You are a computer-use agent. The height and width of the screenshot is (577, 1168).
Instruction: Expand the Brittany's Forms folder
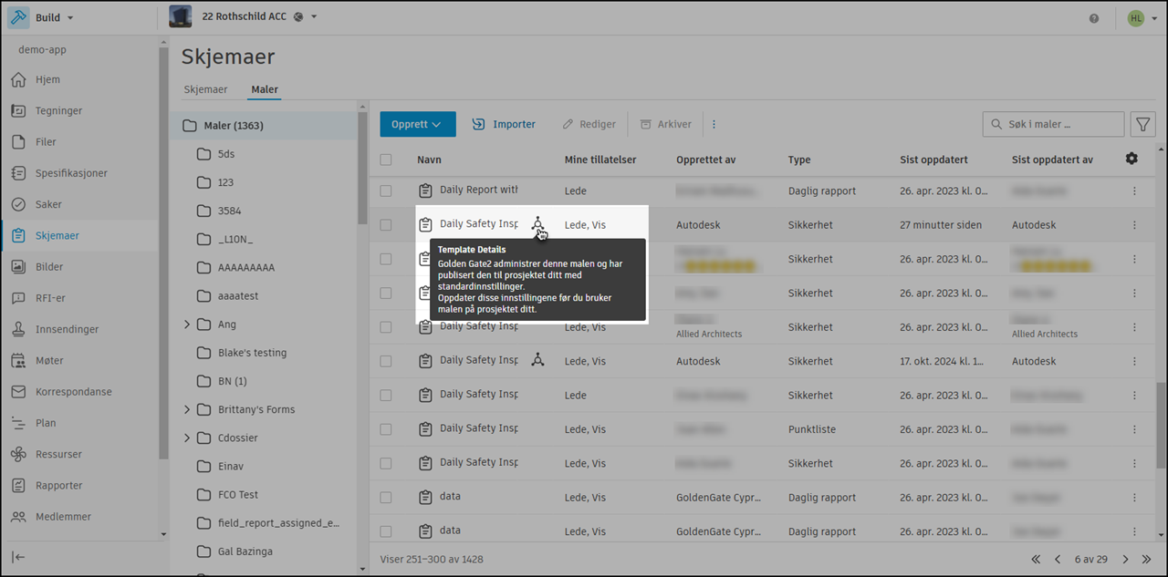[187, 409]
